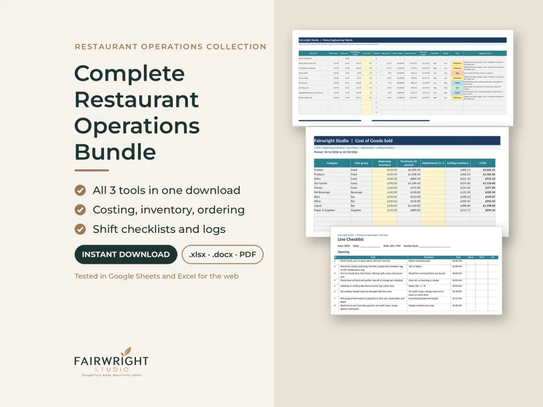Click check icon beside 'Costing, inventory, ordering'
Viewport: 543px width, 407px height.
pos(80,210)
